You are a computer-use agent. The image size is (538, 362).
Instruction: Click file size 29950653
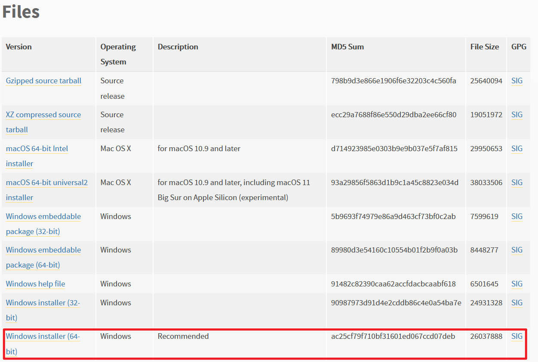pos(486,149)
